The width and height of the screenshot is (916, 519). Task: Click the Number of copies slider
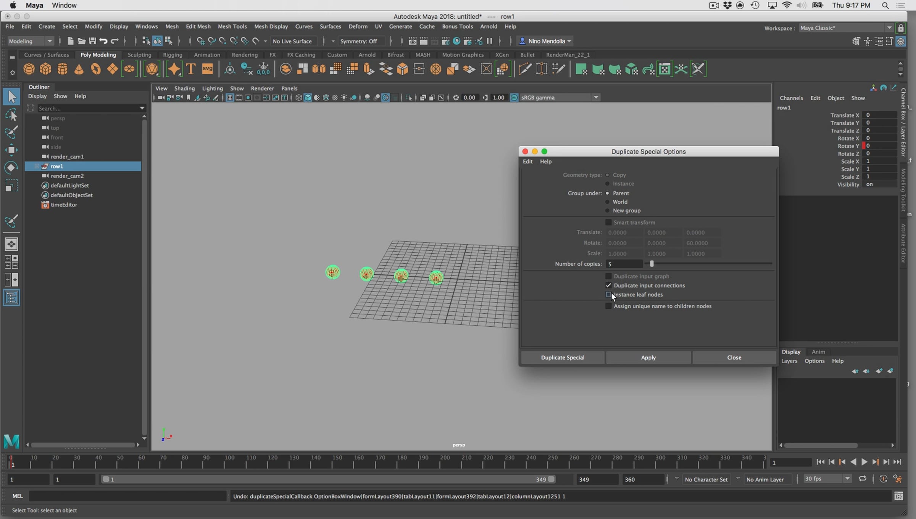point(652,264)
